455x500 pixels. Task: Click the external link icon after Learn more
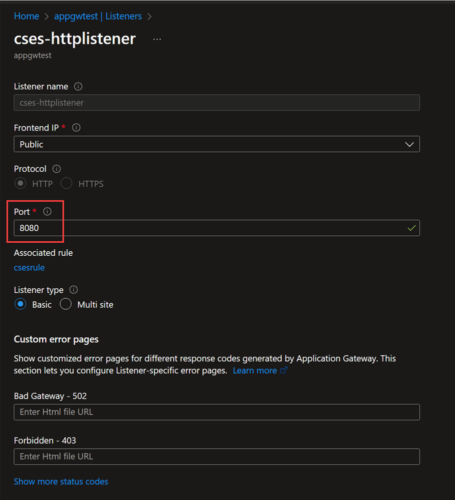pos(283,370)
